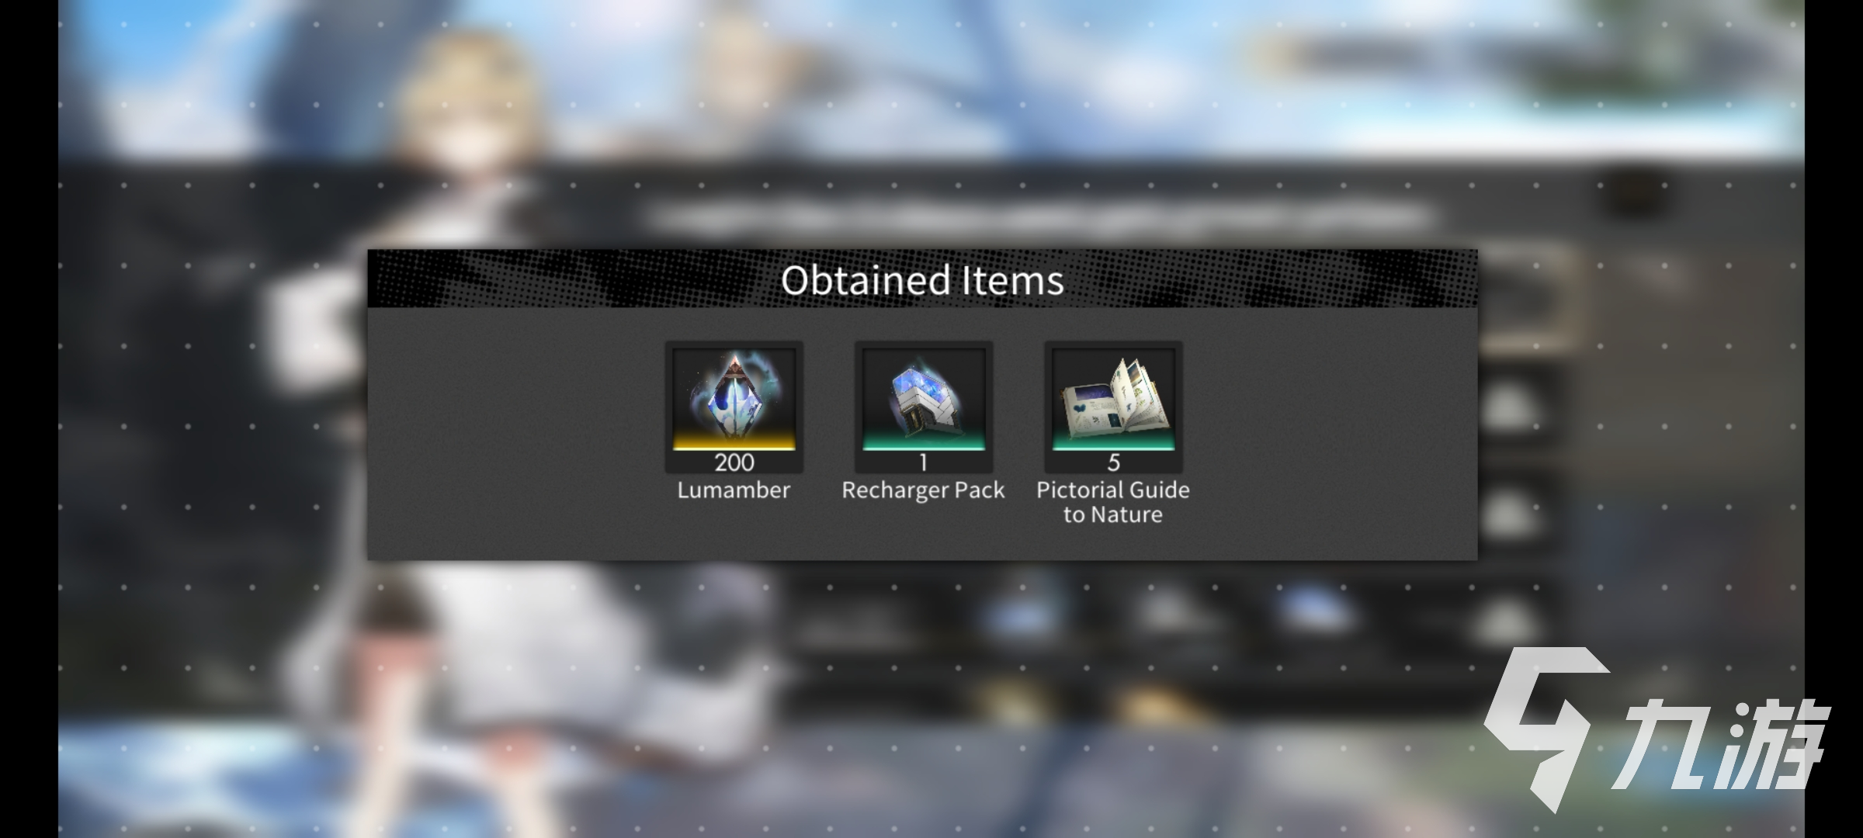Click the Recharger Pack quantity 1
Viewport: 1863px width, 838px height.
point(924,462)
